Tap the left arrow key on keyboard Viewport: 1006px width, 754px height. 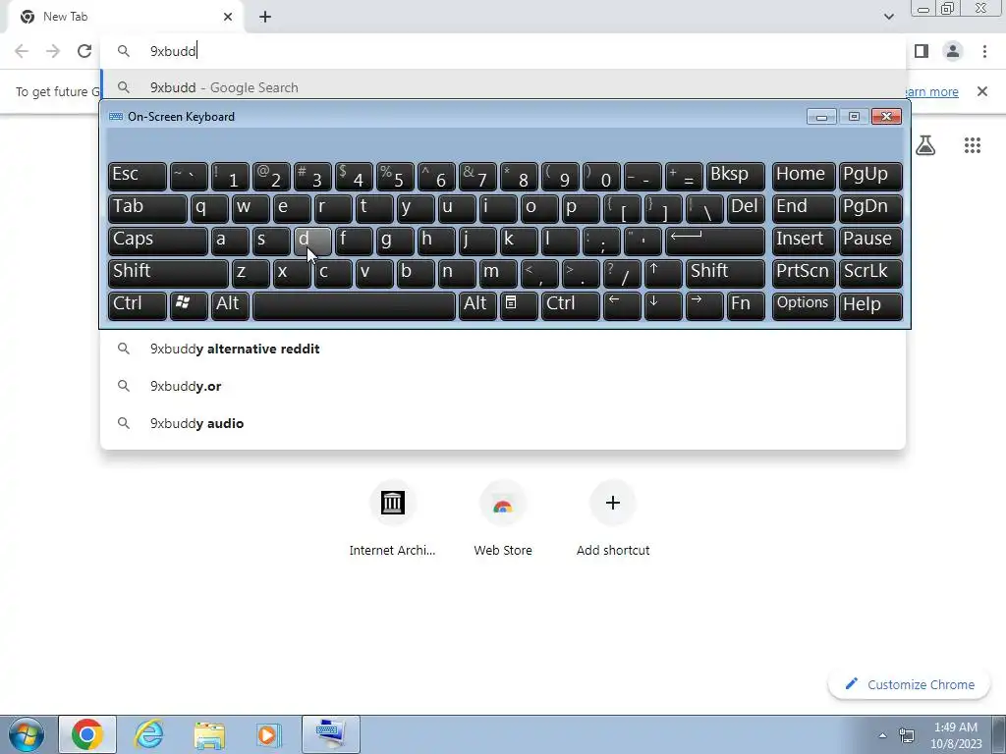coord(622,305)
